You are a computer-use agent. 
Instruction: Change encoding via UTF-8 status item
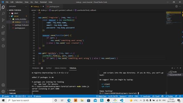click(130, 96)
